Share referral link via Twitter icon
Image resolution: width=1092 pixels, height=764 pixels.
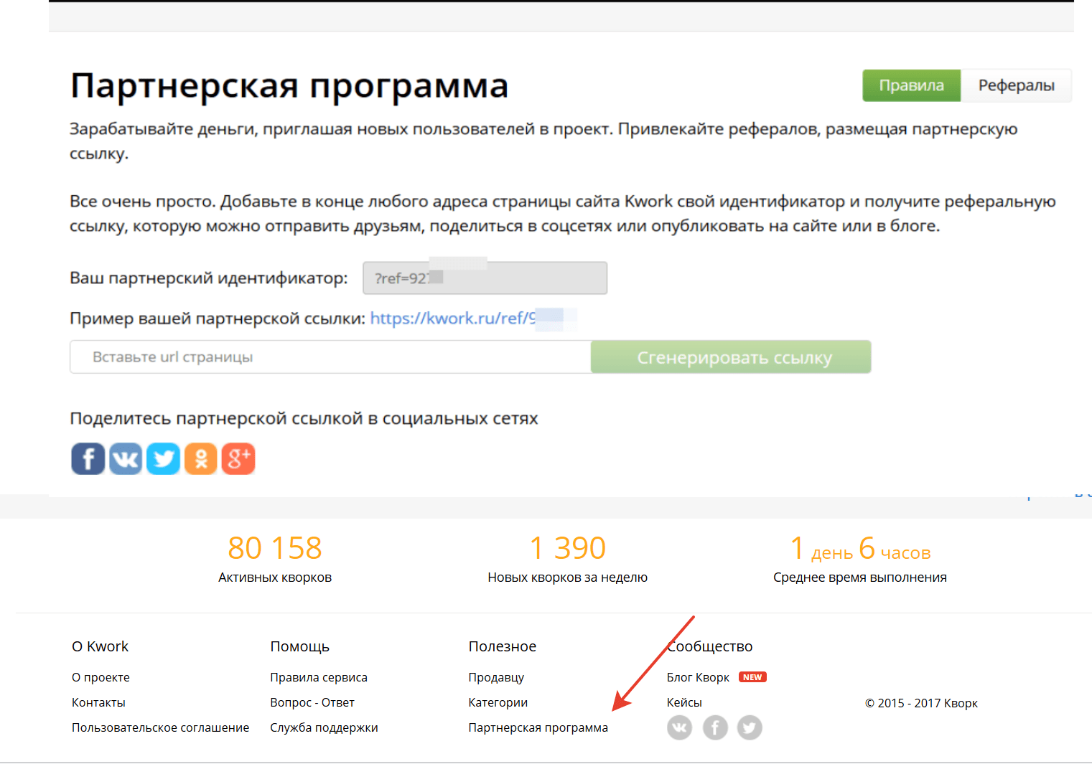coord(163,459)
